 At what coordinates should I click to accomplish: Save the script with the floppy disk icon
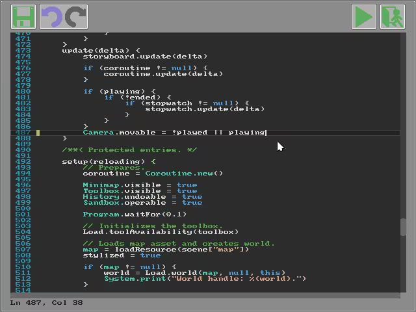pyautogui.click(x=23, y=17)
